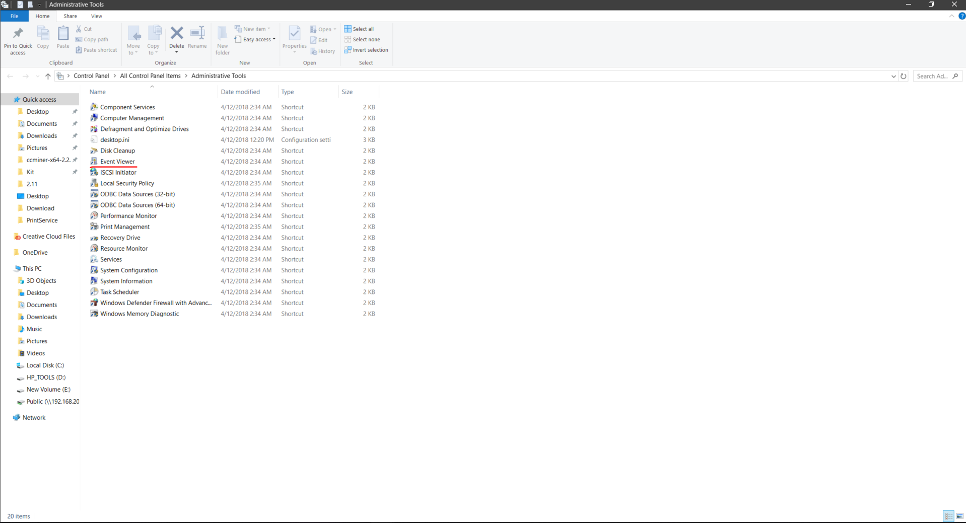Select the Recovery Drive shortcut

120,238
